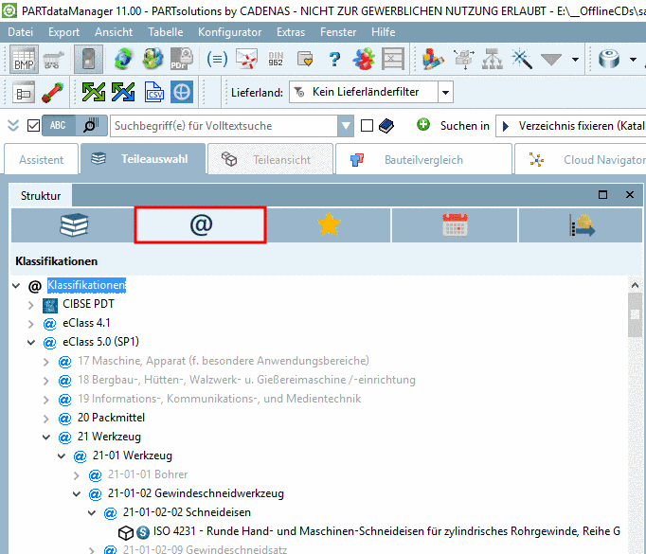This screenshot has width=646, height=554.
Task: Toggle the barcode magnifier search mode
Action: pyautogui.click(x=92, y=126)
